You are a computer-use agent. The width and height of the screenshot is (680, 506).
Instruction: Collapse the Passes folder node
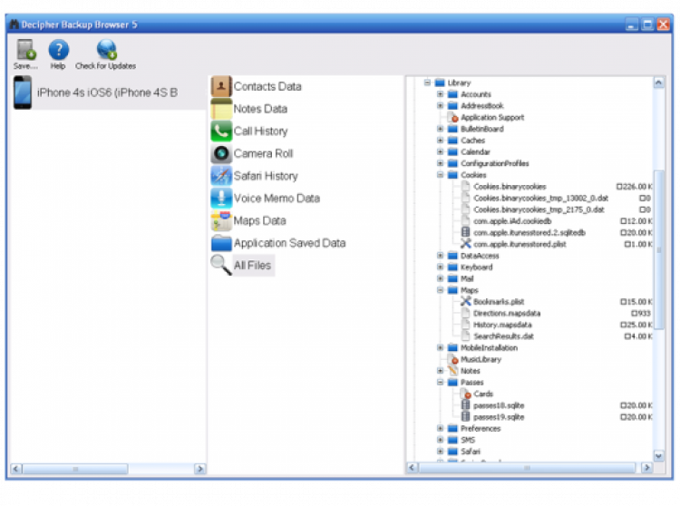(440, 382)
